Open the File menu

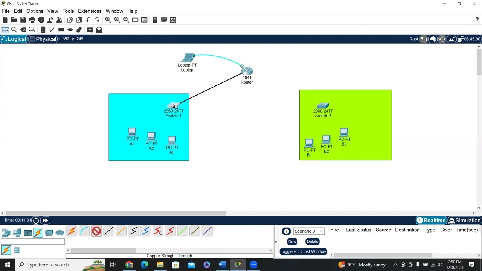click(6, 11)
